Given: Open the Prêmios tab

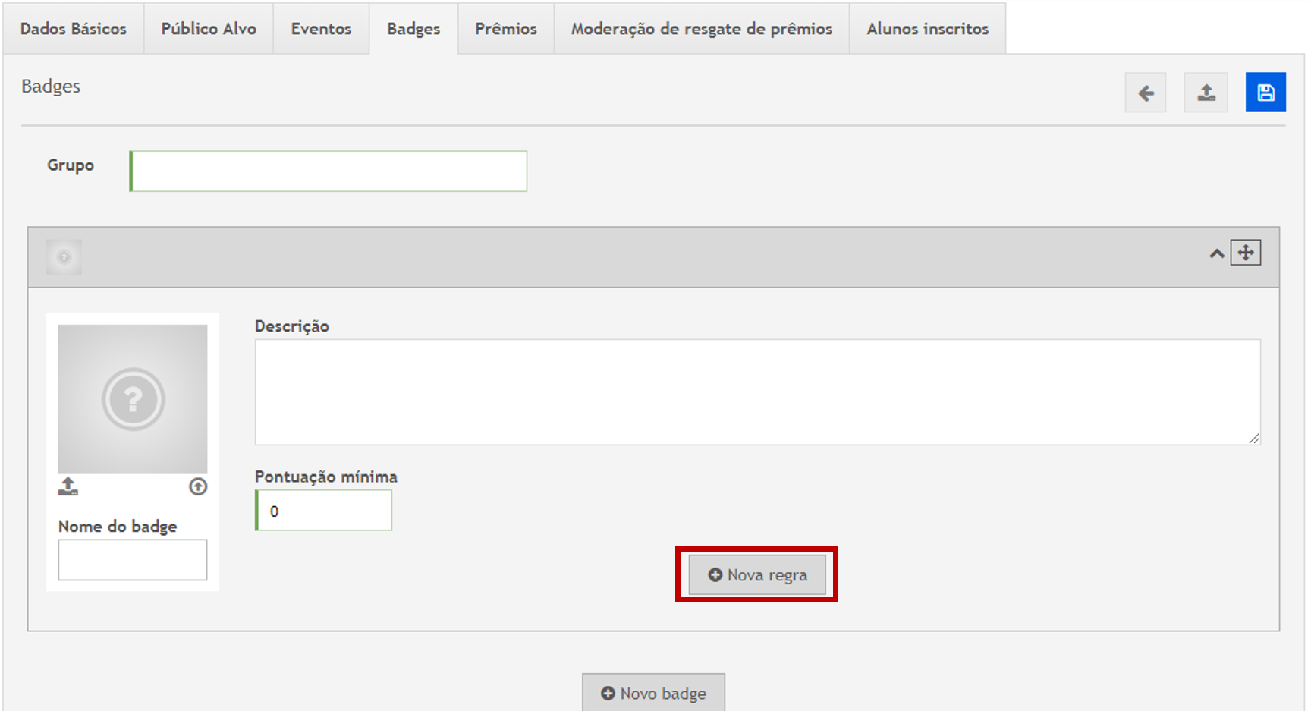Looking at the screenshot, I should coord(506,29).
